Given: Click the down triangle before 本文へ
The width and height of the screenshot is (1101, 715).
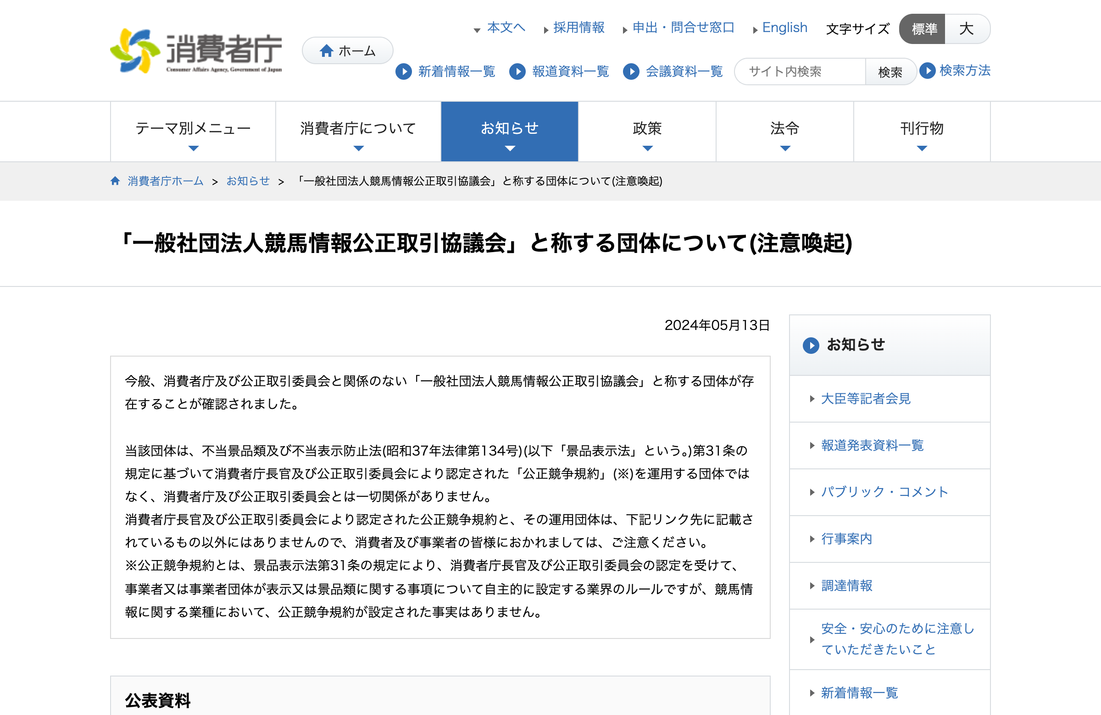Looking at the screenshot, I should pyautogui.click(x=477, y=31).
